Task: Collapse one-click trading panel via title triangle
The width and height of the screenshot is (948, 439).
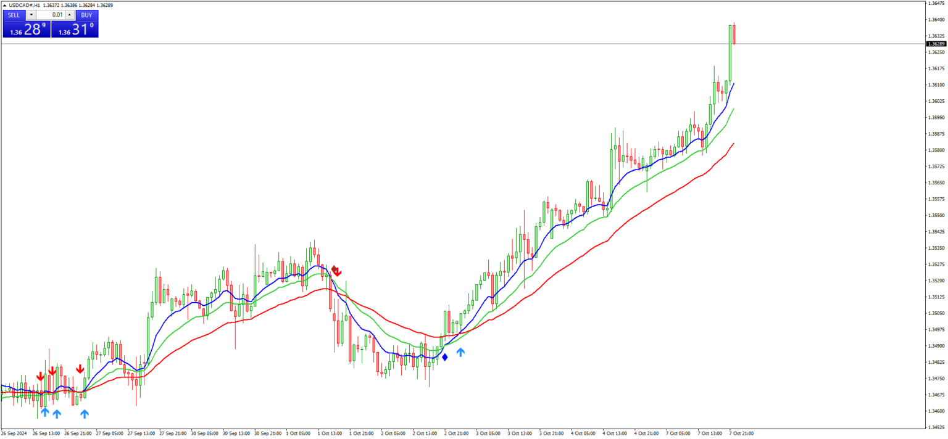Action: (4, 5)
